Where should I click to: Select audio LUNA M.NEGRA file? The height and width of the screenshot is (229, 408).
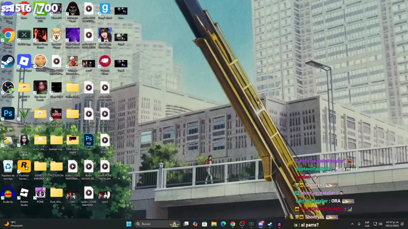coord(56,65)
